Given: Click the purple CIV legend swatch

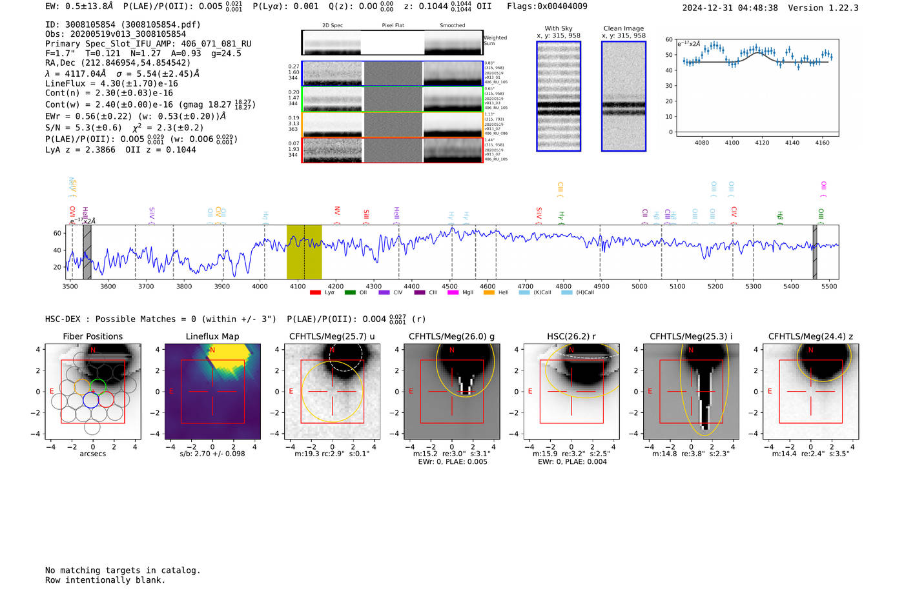Looking at the screenshot, I should click(384, 292).
